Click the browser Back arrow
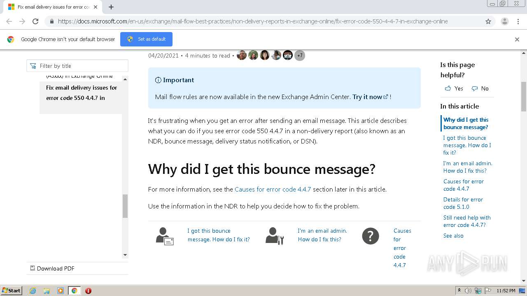 click(9, 21)
